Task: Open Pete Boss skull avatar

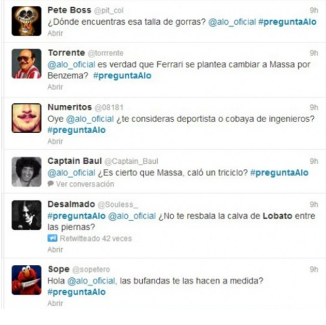Action: 27,21
